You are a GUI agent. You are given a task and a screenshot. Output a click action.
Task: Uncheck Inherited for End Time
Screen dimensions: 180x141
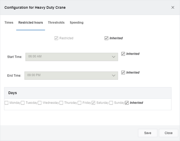[123, 72]
